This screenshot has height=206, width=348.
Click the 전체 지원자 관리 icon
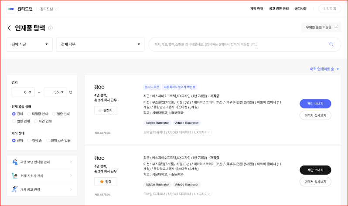14,176
